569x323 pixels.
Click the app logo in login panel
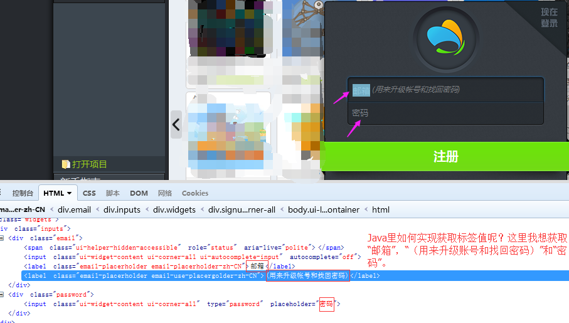point(446,38)
